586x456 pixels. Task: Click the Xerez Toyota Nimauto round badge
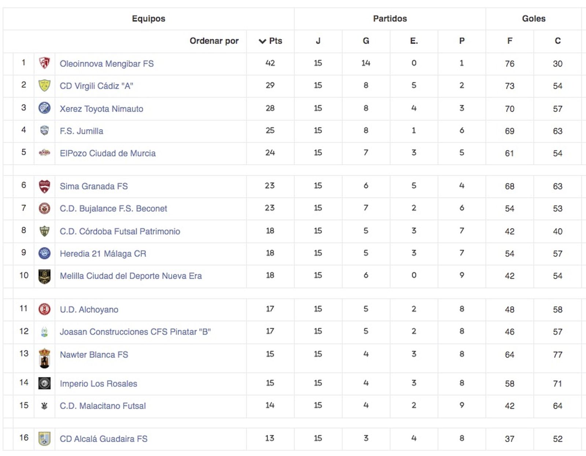[44, 108]
